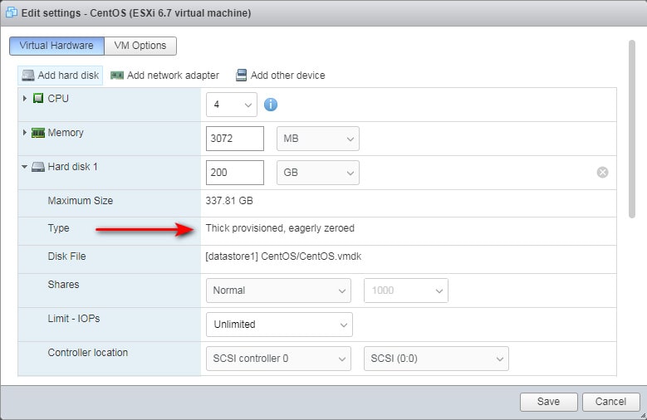Click the Memory module icon

[38, 133]
